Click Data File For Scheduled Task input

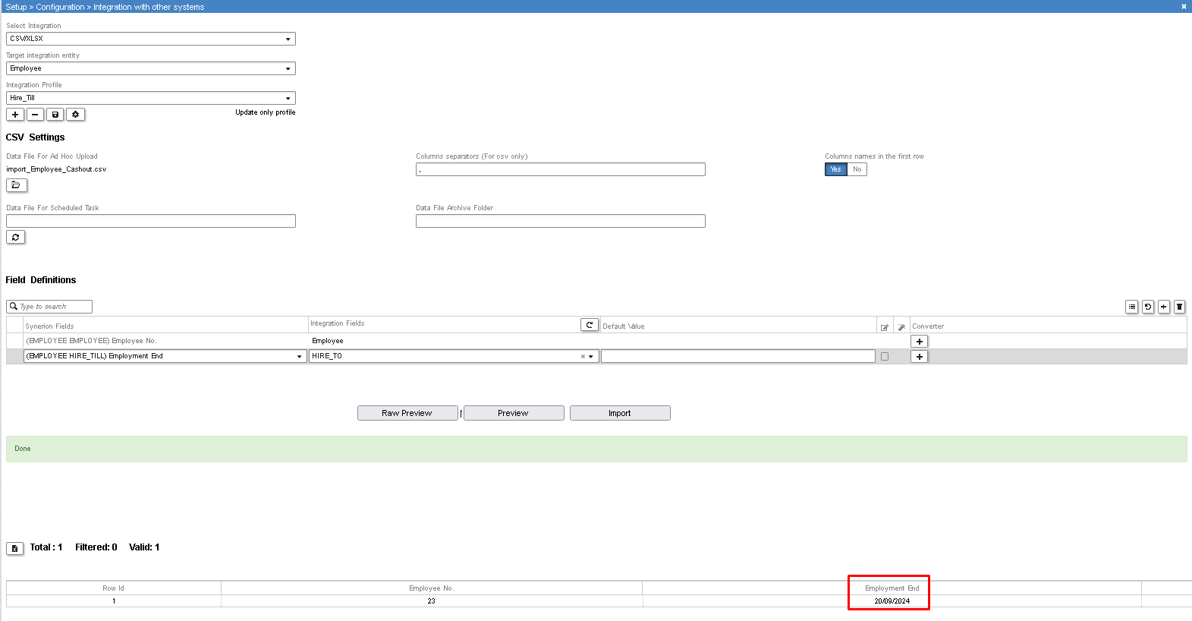(151, 221)
